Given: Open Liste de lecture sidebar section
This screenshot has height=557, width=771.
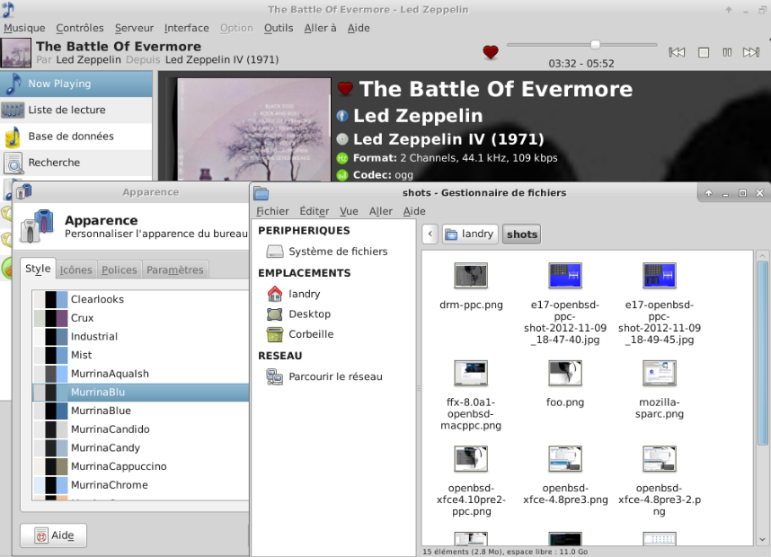Looking at the screenshot, I should (76, 111).
